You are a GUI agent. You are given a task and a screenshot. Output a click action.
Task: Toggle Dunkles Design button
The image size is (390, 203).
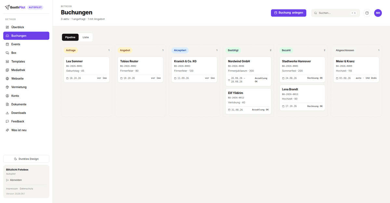26,159
